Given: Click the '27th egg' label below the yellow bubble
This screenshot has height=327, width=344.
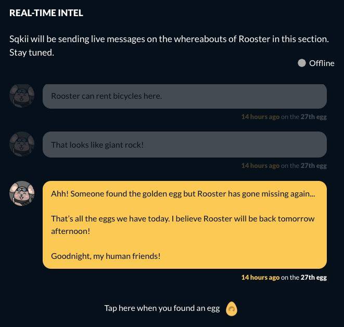Looking at the screenshot, I should 313,278.
